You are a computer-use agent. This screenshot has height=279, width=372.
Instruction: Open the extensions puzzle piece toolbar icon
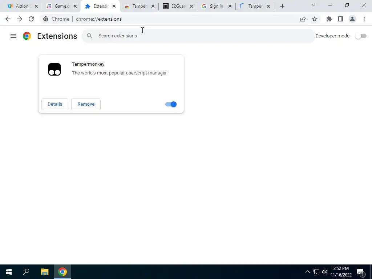pos(329,19)
